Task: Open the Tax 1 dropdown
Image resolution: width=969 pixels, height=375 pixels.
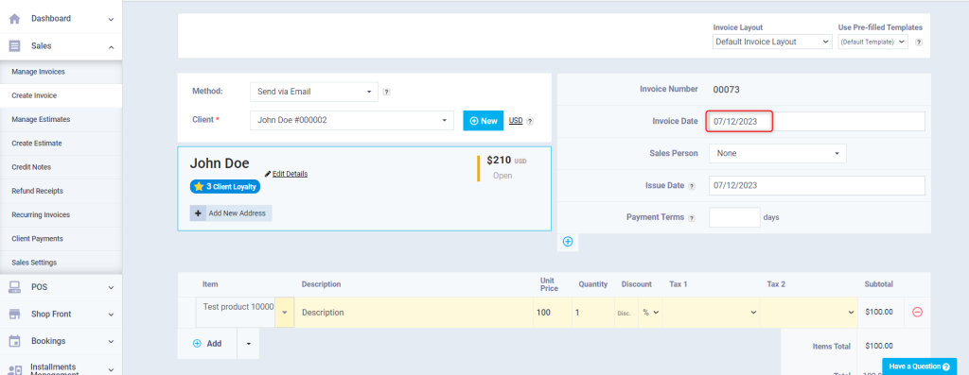Action: pyautogui.click(x=712, y=313)
